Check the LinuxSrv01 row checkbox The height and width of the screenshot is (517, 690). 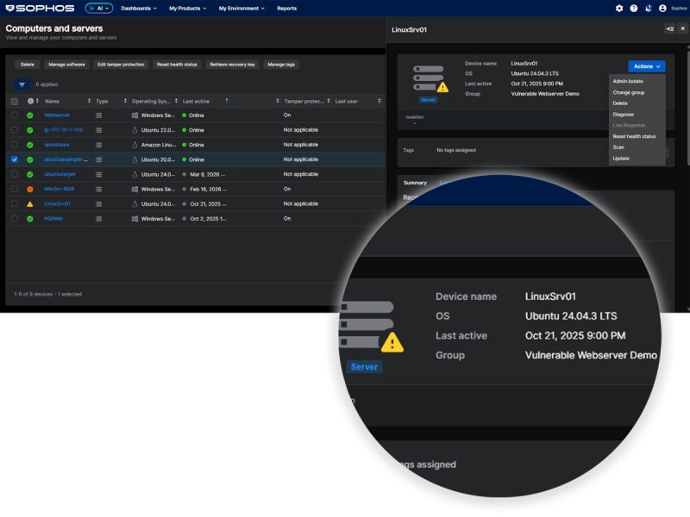tap(15, 204)
